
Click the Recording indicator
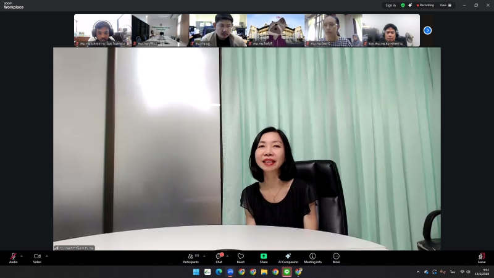[425, 5]
